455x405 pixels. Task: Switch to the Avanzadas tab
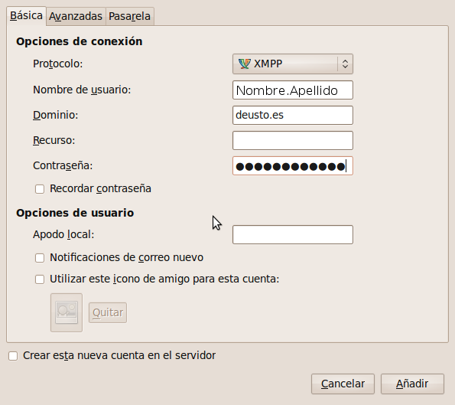[76, 16]
